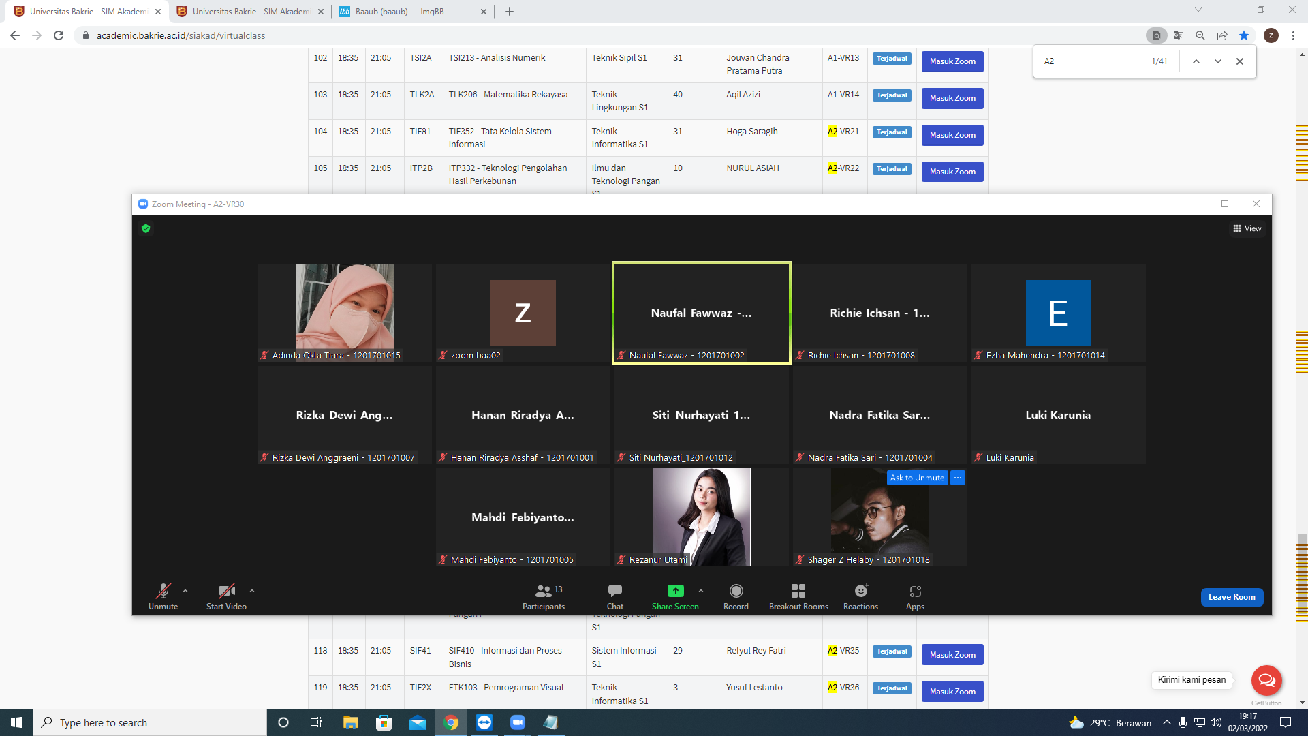Open audio options arrow beside Unmute

(185, 591)
